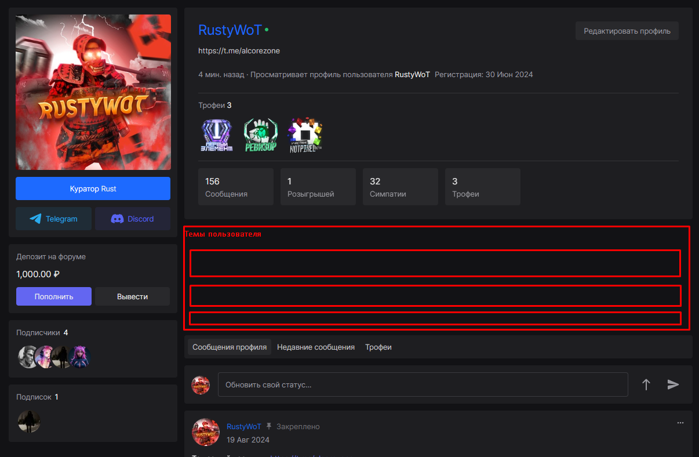
Task: Select the Сообщения профиля tab
Action: coord(230,347)
